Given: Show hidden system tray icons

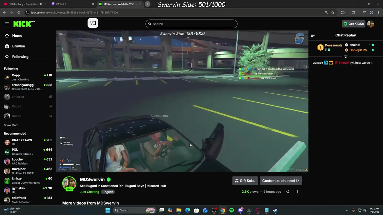Looking at the screenshot, I should [x=347, y=210].
